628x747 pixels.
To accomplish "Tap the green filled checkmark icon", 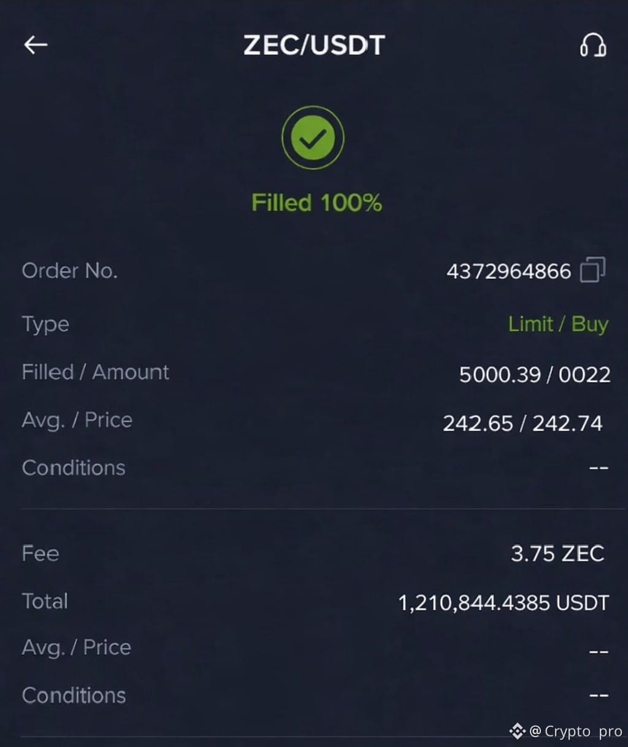I will (x=313, y=138).
